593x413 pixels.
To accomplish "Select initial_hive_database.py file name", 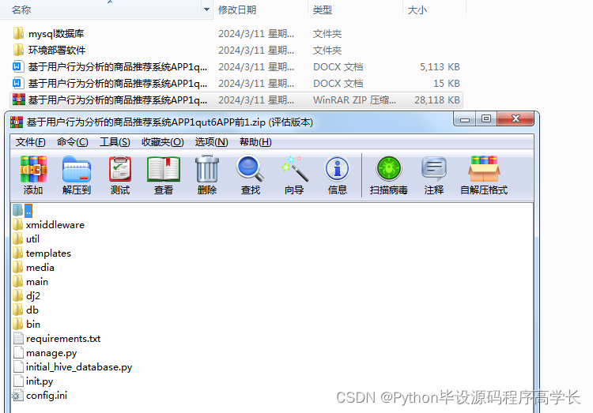I will pos(79,367).
